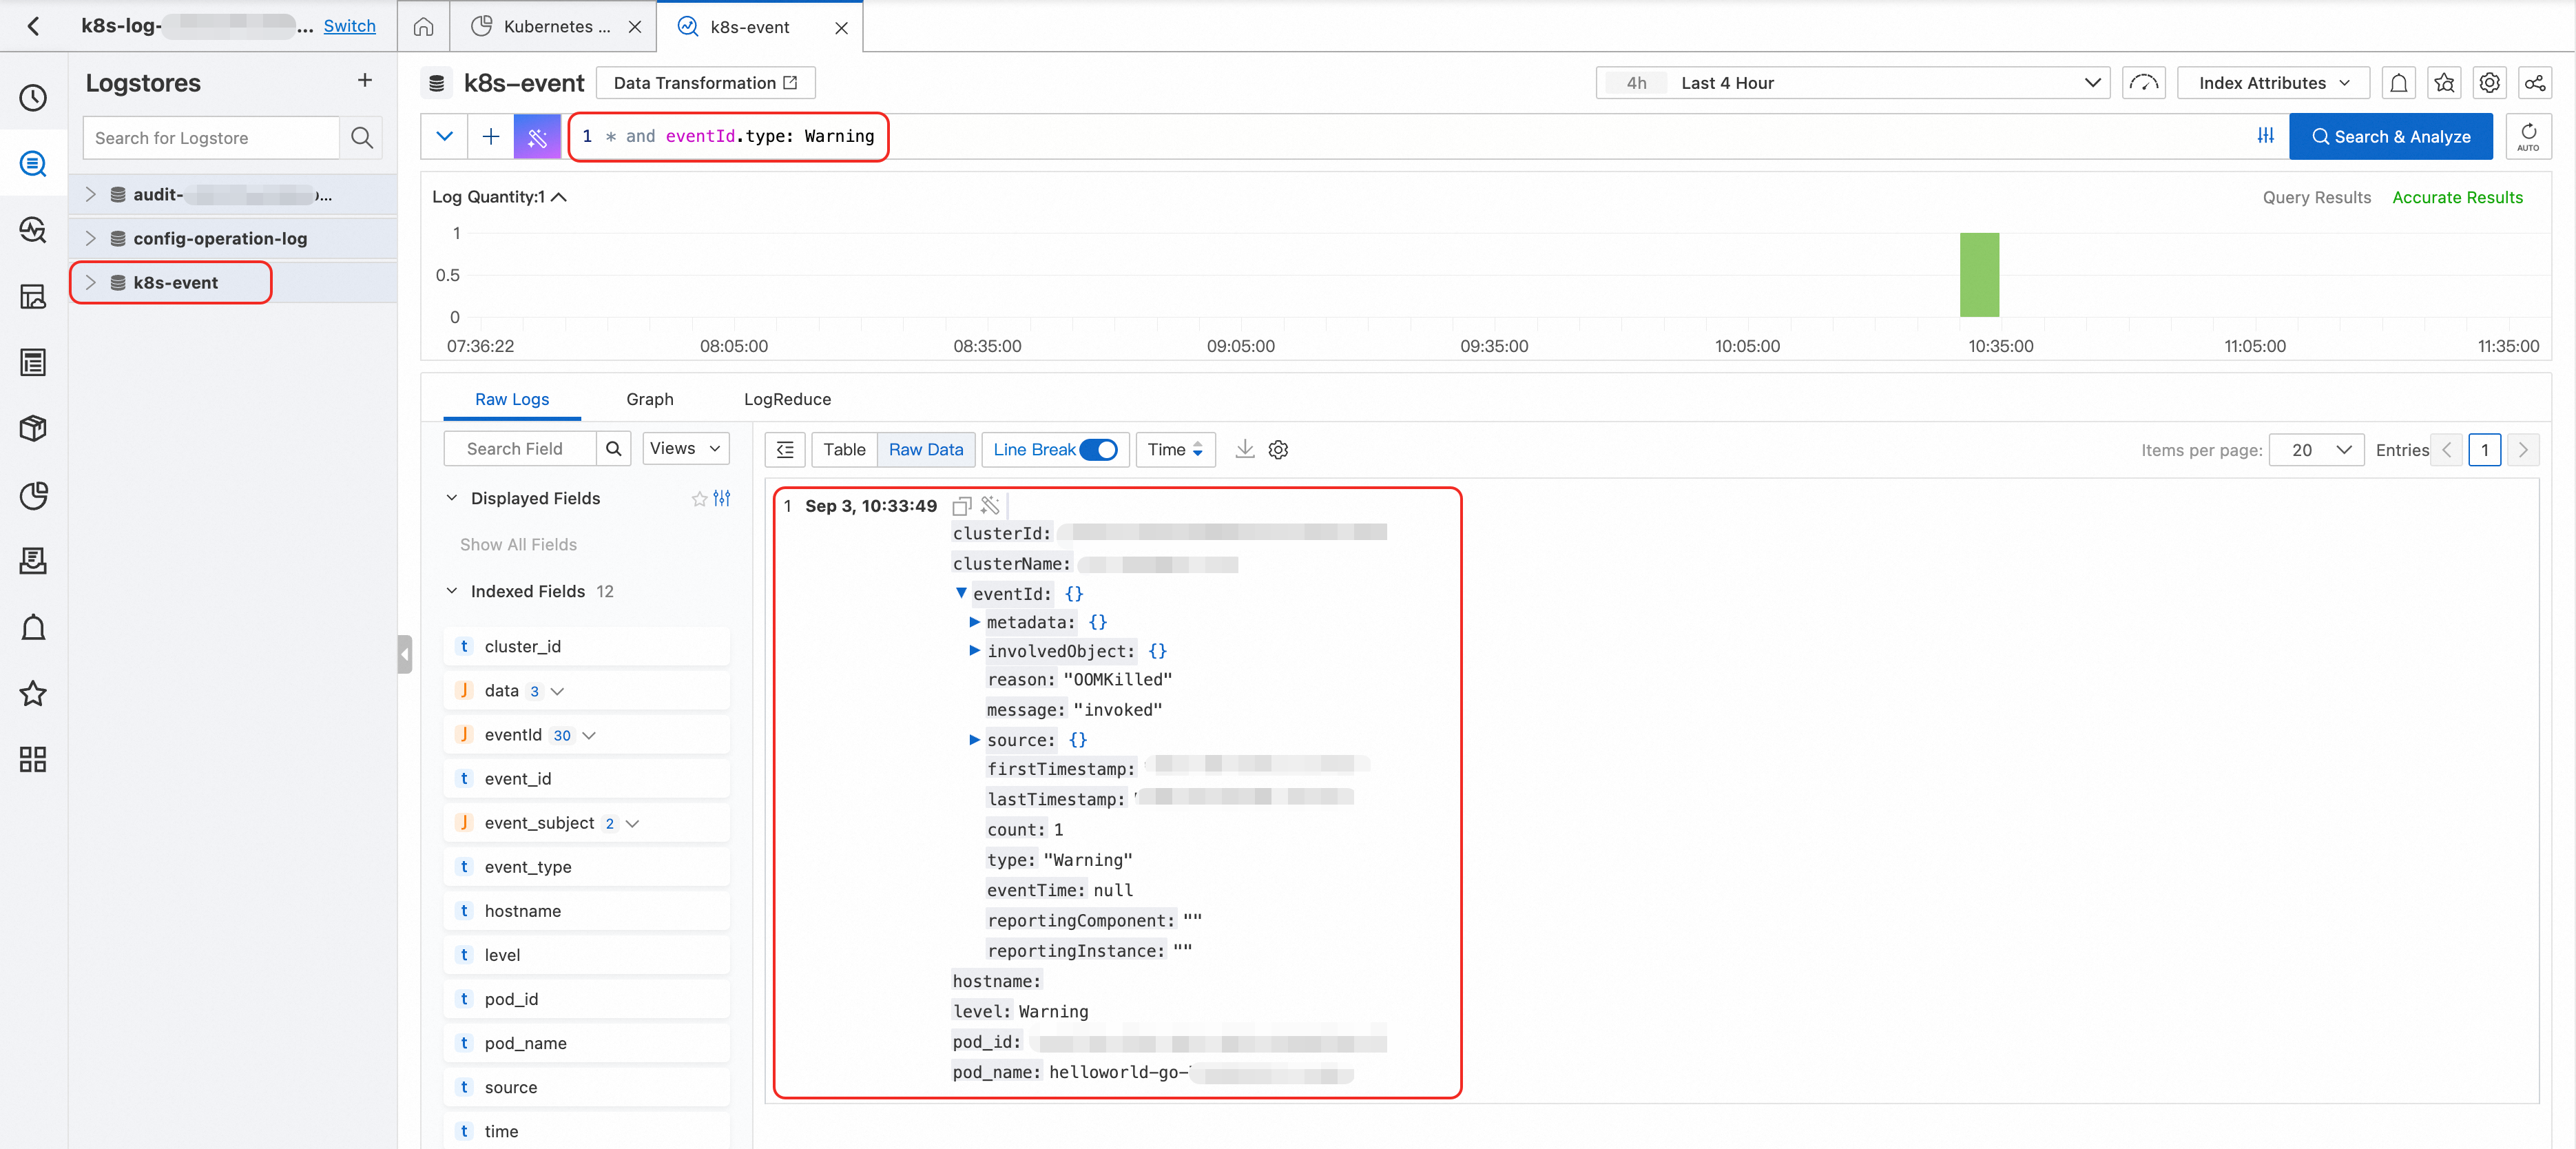
Task: Expand the involvedObject JSON node
Action: click(974, 650)
